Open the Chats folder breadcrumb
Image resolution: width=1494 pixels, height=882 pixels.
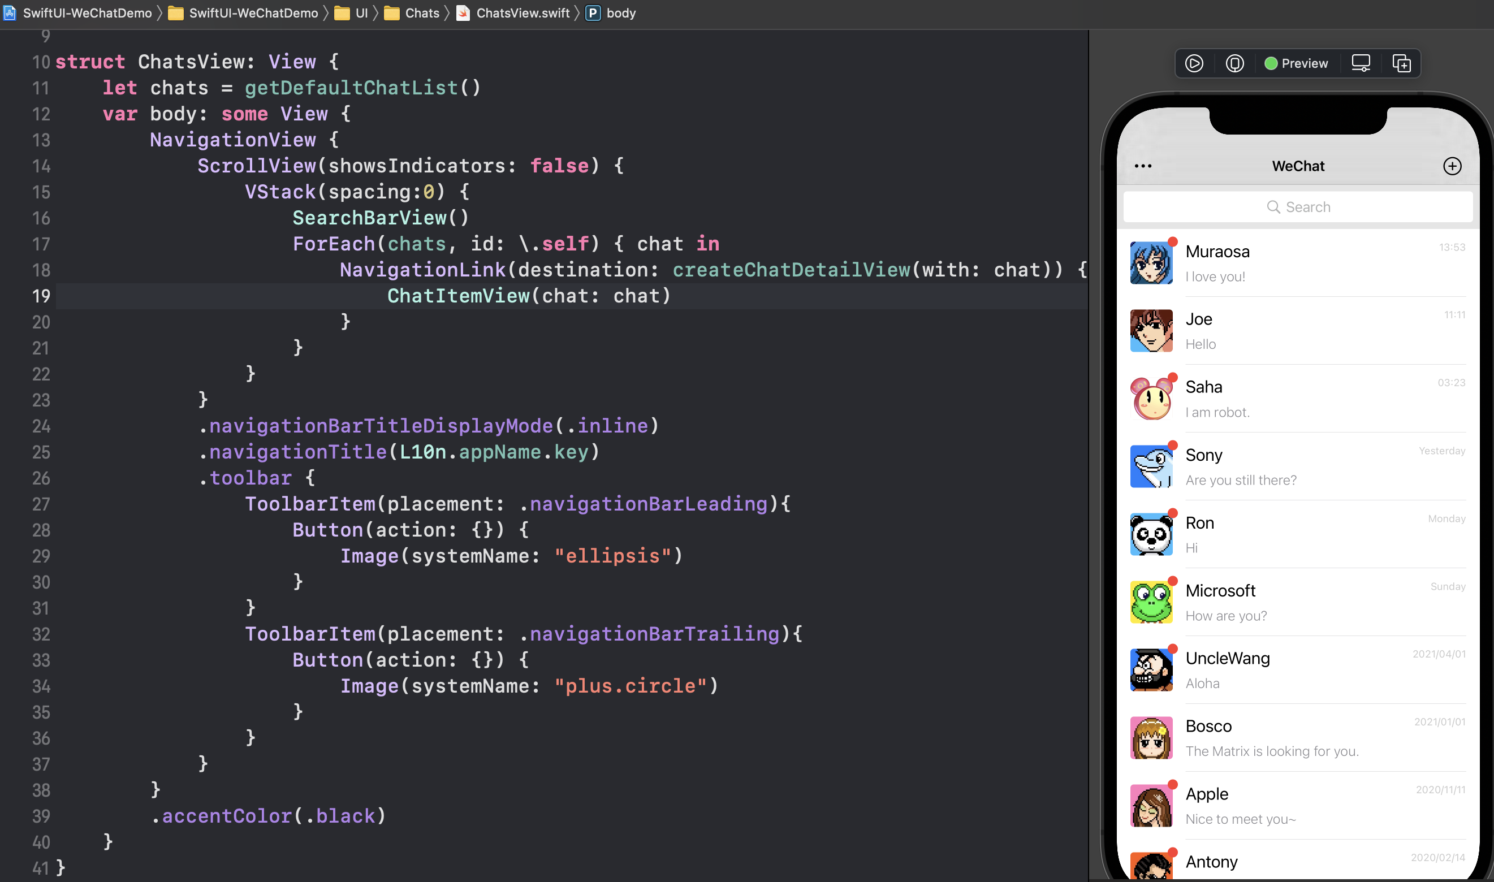tap(421, 13)
